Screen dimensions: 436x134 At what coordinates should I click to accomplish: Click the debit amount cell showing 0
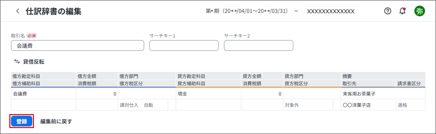97,94
